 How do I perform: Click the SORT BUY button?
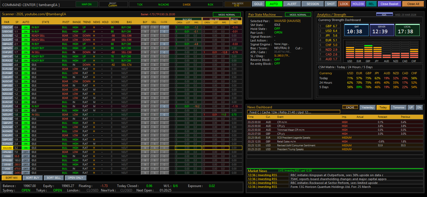pos(33,178)
